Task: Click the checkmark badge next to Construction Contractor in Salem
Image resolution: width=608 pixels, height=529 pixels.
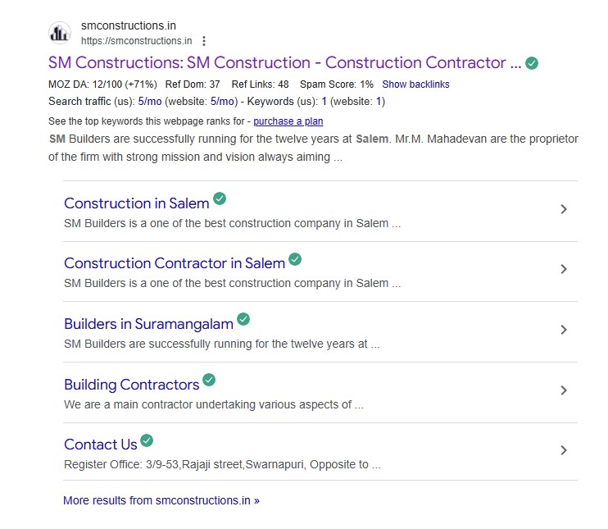Action: pos(295,259)
